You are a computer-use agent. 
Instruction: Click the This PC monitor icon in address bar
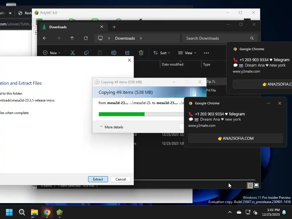[100, 38]
